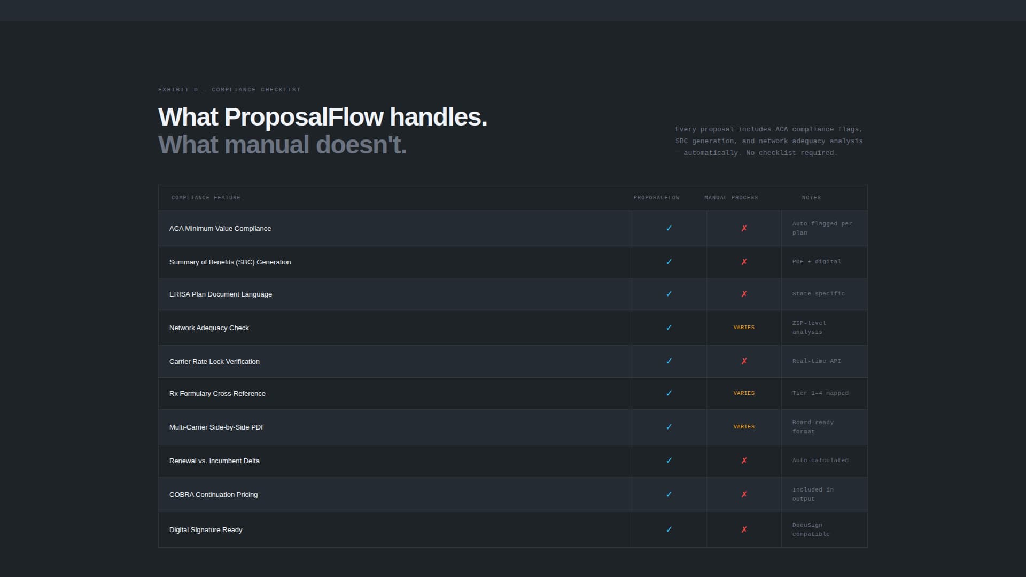Click the 'Every proposal includes ACA compliance flags' paragraph
Viewport: 1026px width, 577px height.
pyautogui.click(x=769, y=141)
